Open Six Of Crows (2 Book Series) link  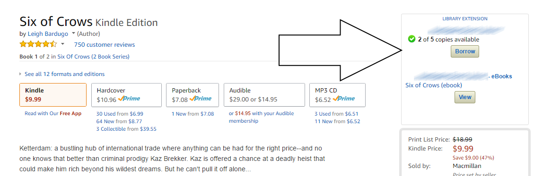click(93, 57)
